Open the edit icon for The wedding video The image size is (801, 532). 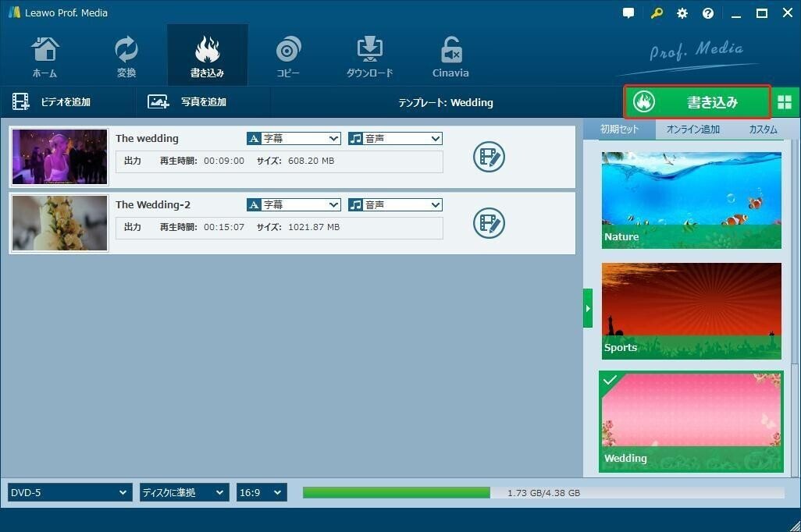[489, 156]
